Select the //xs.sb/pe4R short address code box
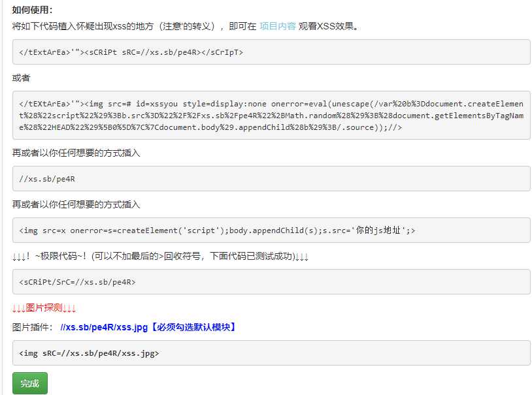Viewport: 532px width, 395px height. click(271, 179)
